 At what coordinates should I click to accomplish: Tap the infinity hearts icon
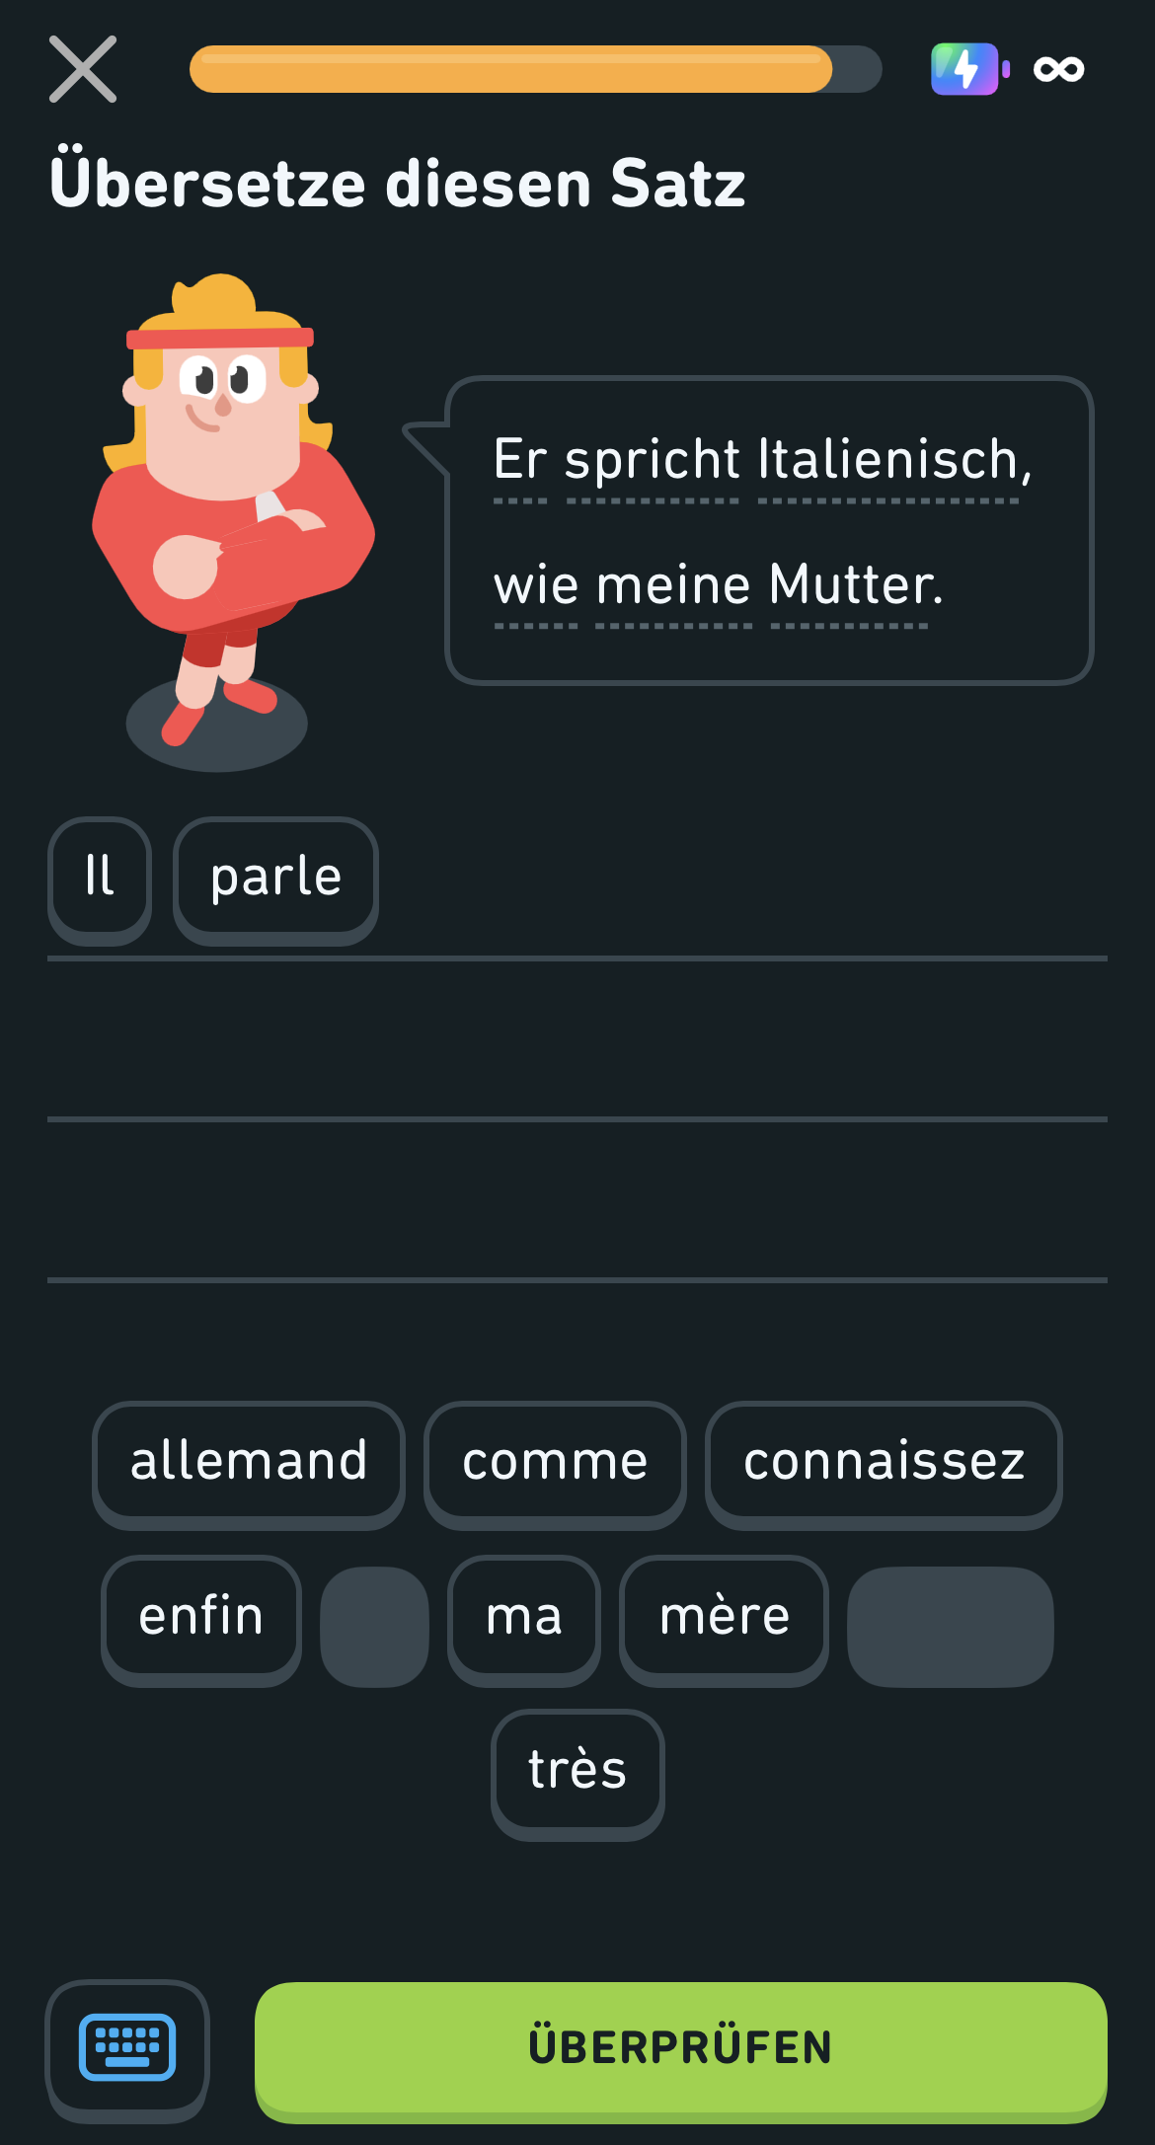[1058, 69]
